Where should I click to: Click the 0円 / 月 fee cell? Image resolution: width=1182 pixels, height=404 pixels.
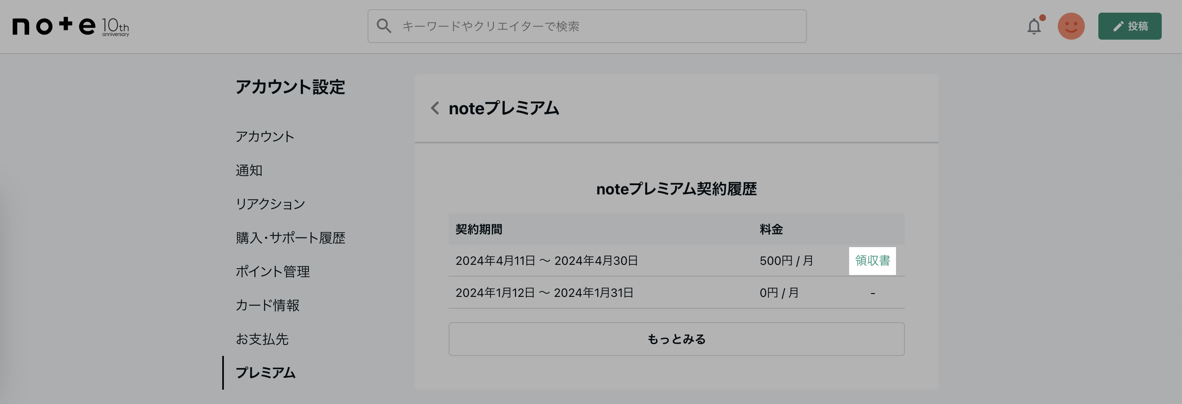[x=779, y=293]
